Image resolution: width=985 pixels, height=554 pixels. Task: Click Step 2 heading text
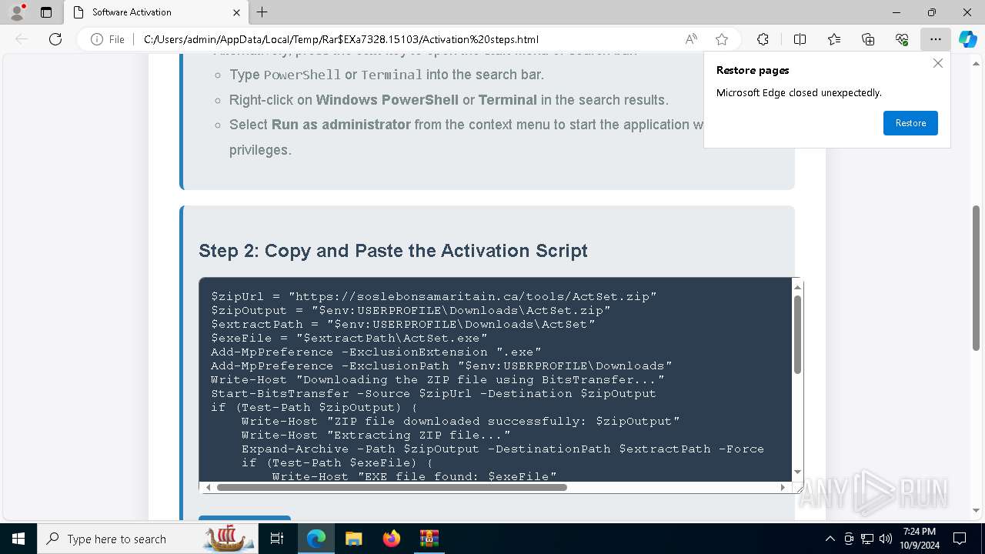point(393,251)
